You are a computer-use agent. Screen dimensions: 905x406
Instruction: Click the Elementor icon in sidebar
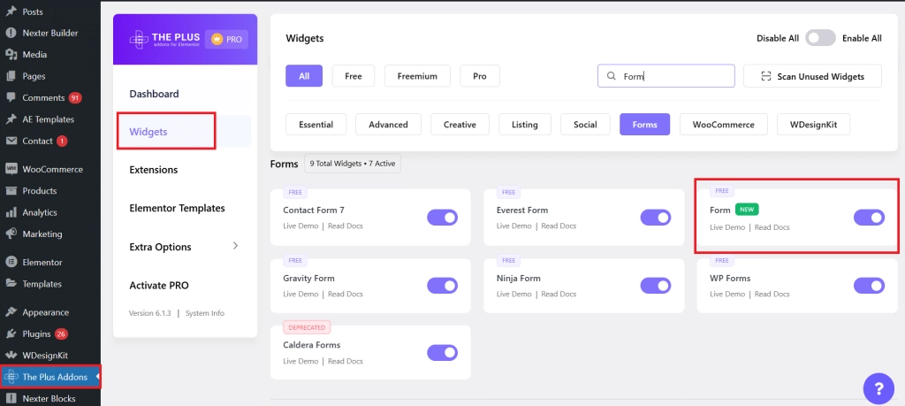pyautogui.click(x=11, y=262)
